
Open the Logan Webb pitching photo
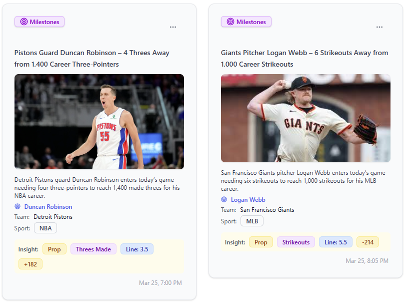306,118
